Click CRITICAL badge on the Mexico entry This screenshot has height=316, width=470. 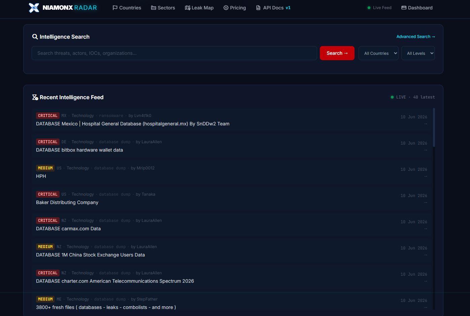tap(47, 116)
